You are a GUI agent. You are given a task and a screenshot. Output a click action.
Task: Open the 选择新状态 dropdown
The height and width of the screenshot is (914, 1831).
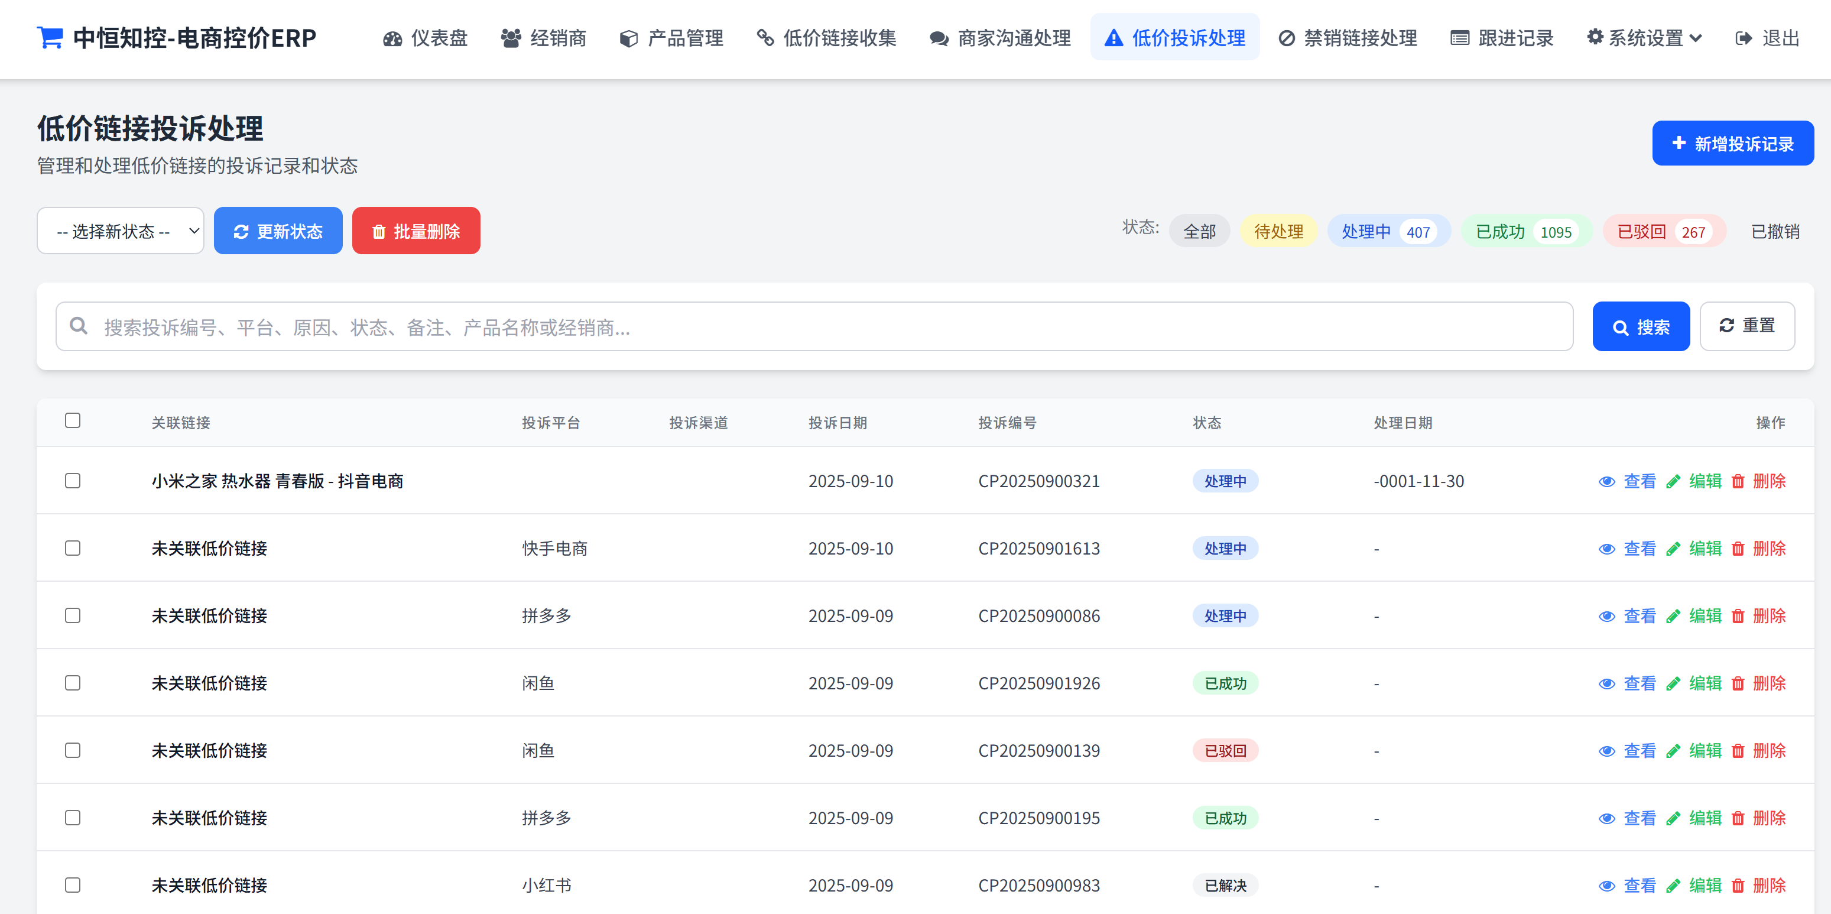tap(120, 231)
